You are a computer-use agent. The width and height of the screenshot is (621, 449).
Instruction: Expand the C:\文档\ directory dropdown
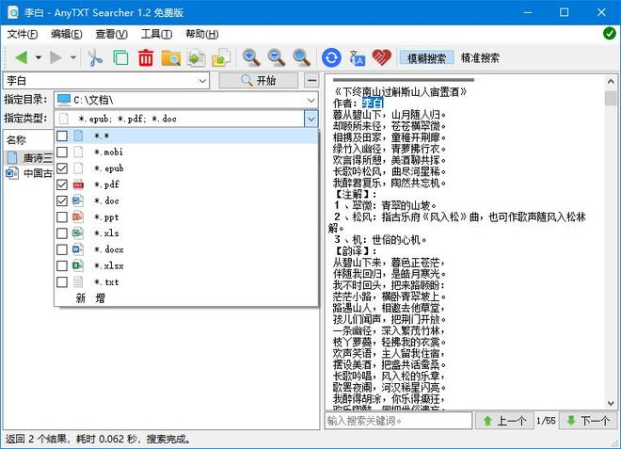coord(311,100)
